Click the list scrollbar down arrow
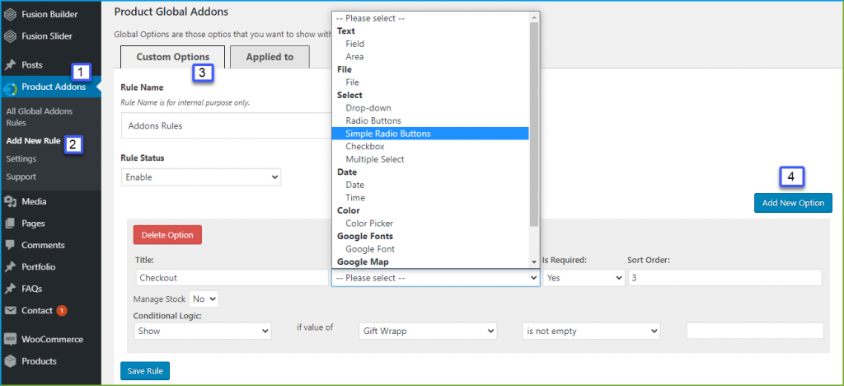The height and width of the screenshot is (386, 844). coord(534,262)
